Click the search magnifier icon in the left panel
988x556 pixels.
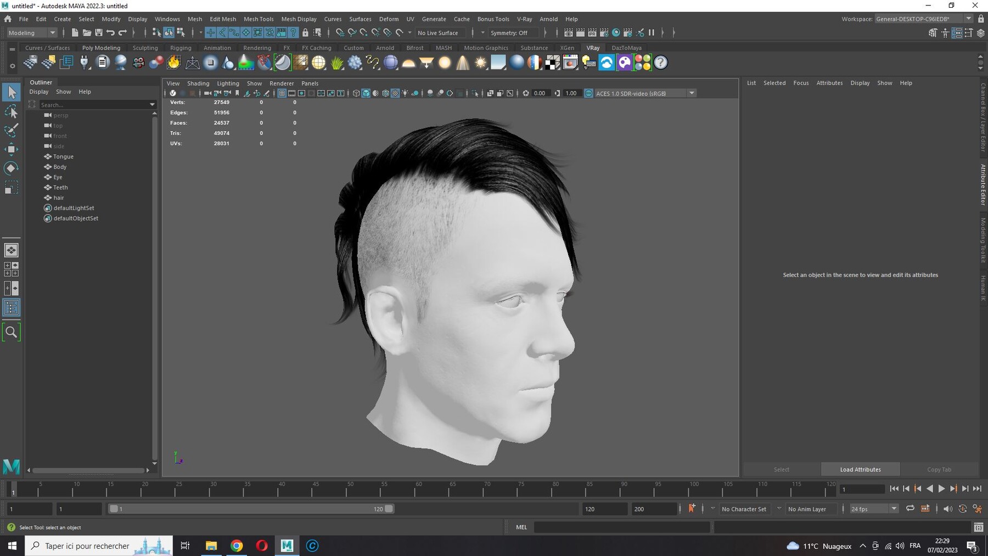pos(11,332)
